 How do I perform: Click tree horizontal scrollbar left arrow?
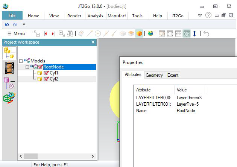pos(21,156)
